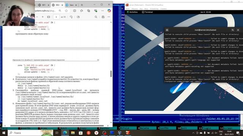Zoom in the PDF with plus

coord(43,17)
